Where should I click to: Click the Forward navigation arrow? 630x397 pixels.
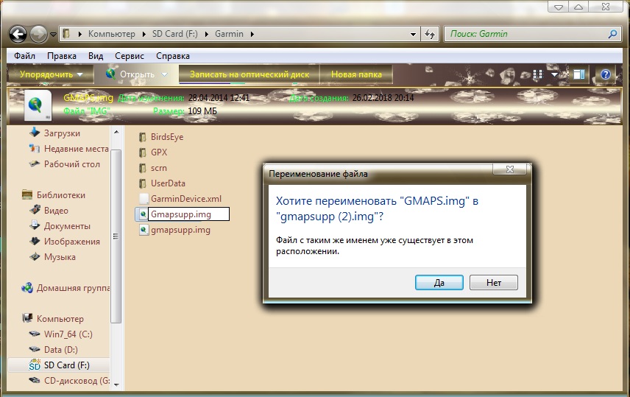coord(38,34)
